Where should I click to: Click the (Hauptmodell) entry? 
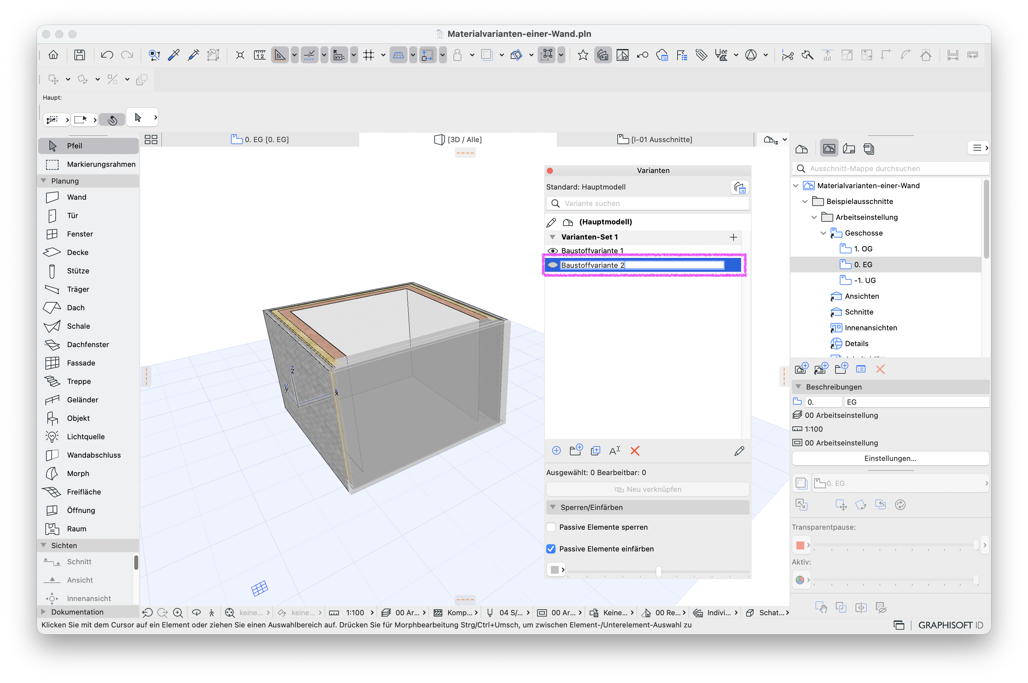(x=605, y=222)
